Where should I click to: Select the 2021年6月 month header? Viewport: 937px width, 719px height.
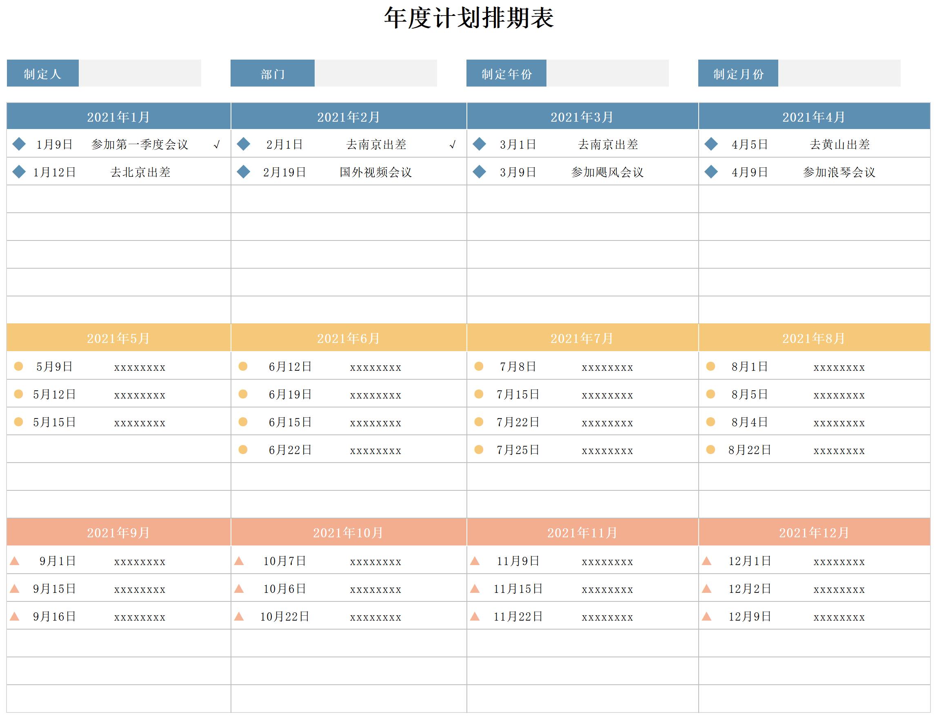tap(349, 338)
